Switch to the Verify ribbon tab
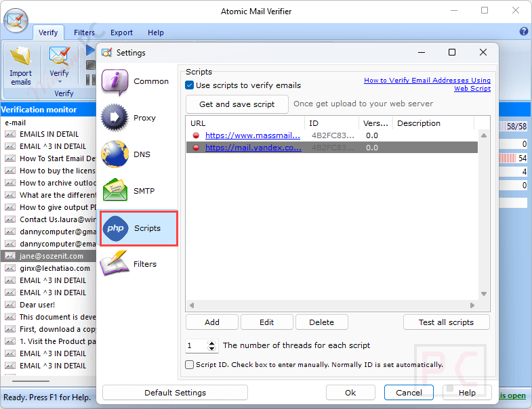This screenshot has height=409, width=532. [48, 33]
